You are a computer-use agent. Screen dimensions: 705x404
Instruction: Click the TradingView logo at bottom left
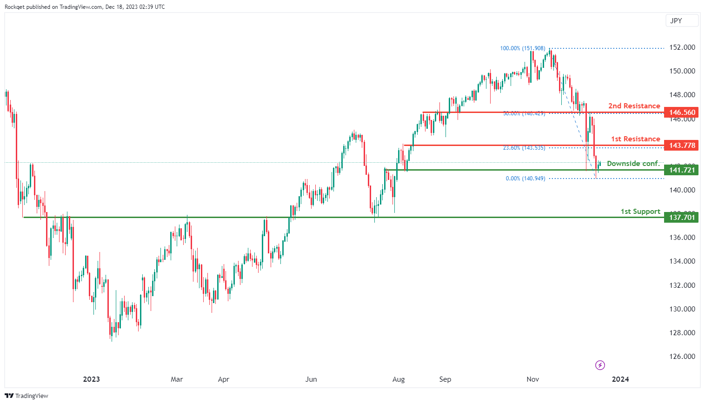[x=27, y=396]
